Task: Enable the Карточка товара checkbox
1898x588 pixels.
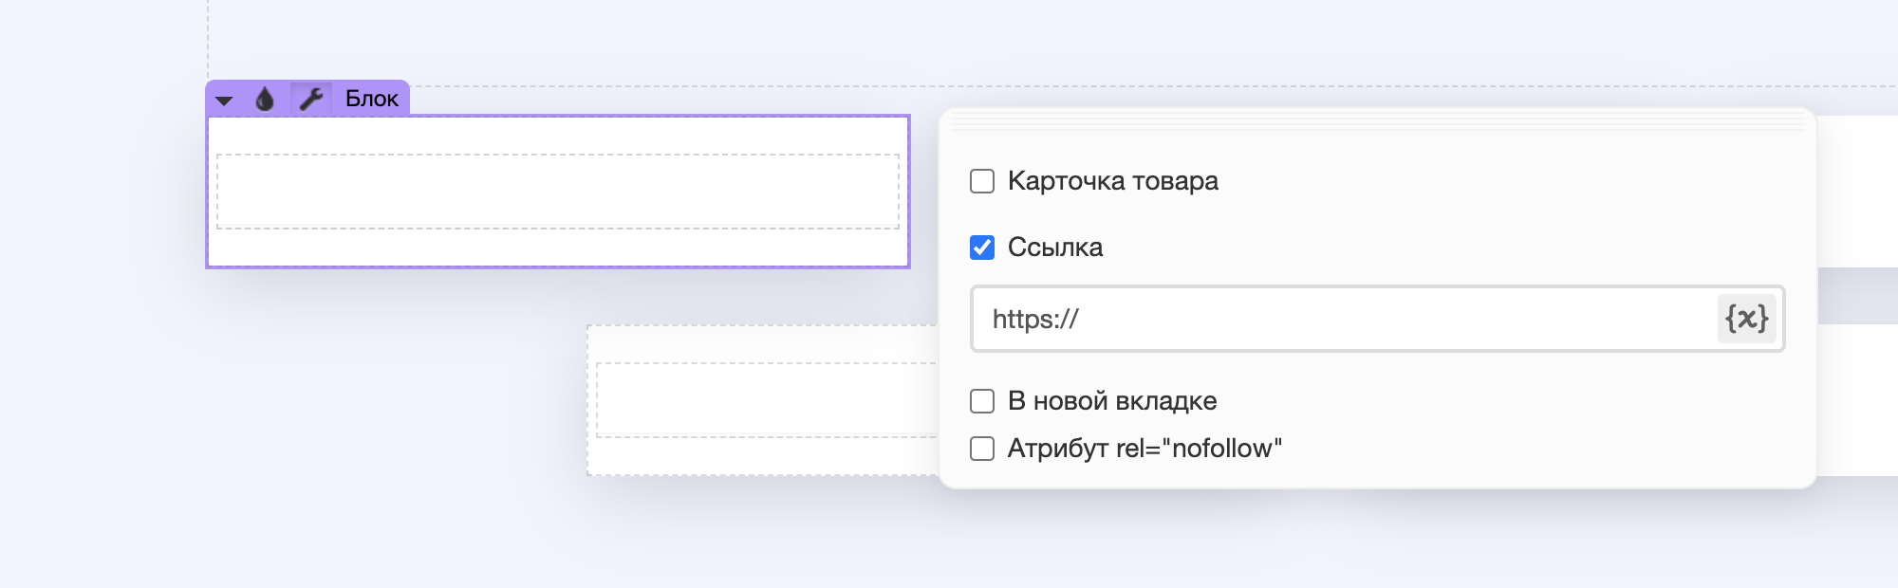Action: click(982, 181)
